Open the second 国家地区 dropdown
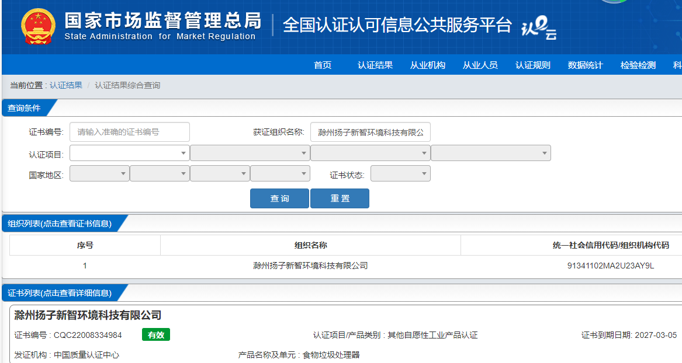Viewport: 682px width, 363px height. point(160,173)
